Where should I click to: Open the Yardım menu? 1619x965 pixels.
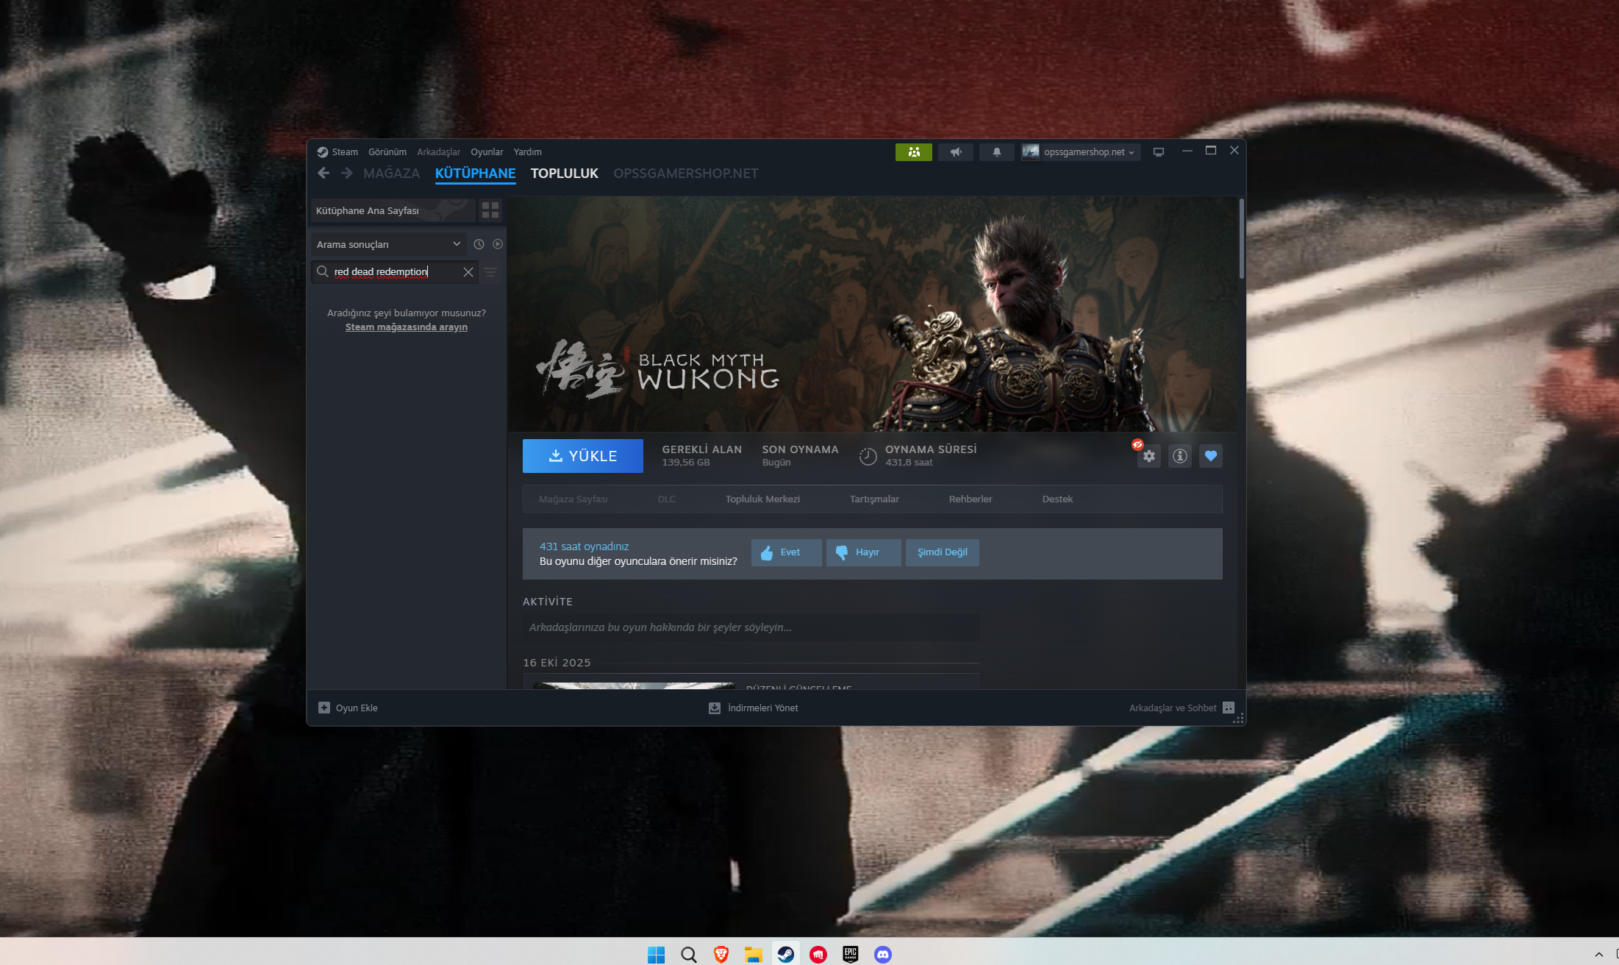click(x=527, y=152)
